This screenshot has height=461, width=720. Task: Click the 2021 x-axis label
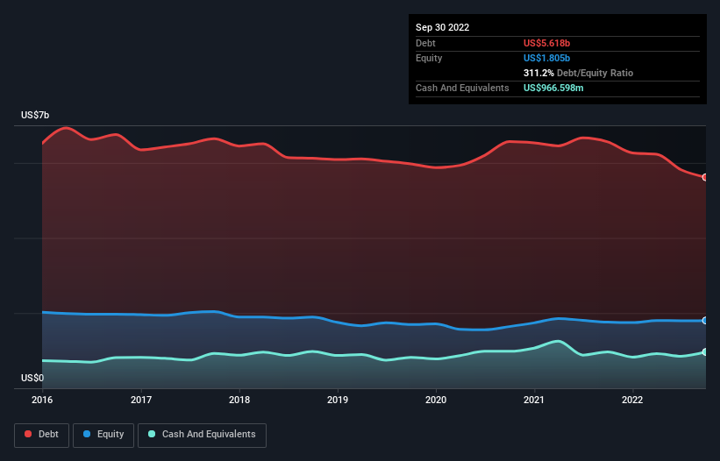pos(534,400)
